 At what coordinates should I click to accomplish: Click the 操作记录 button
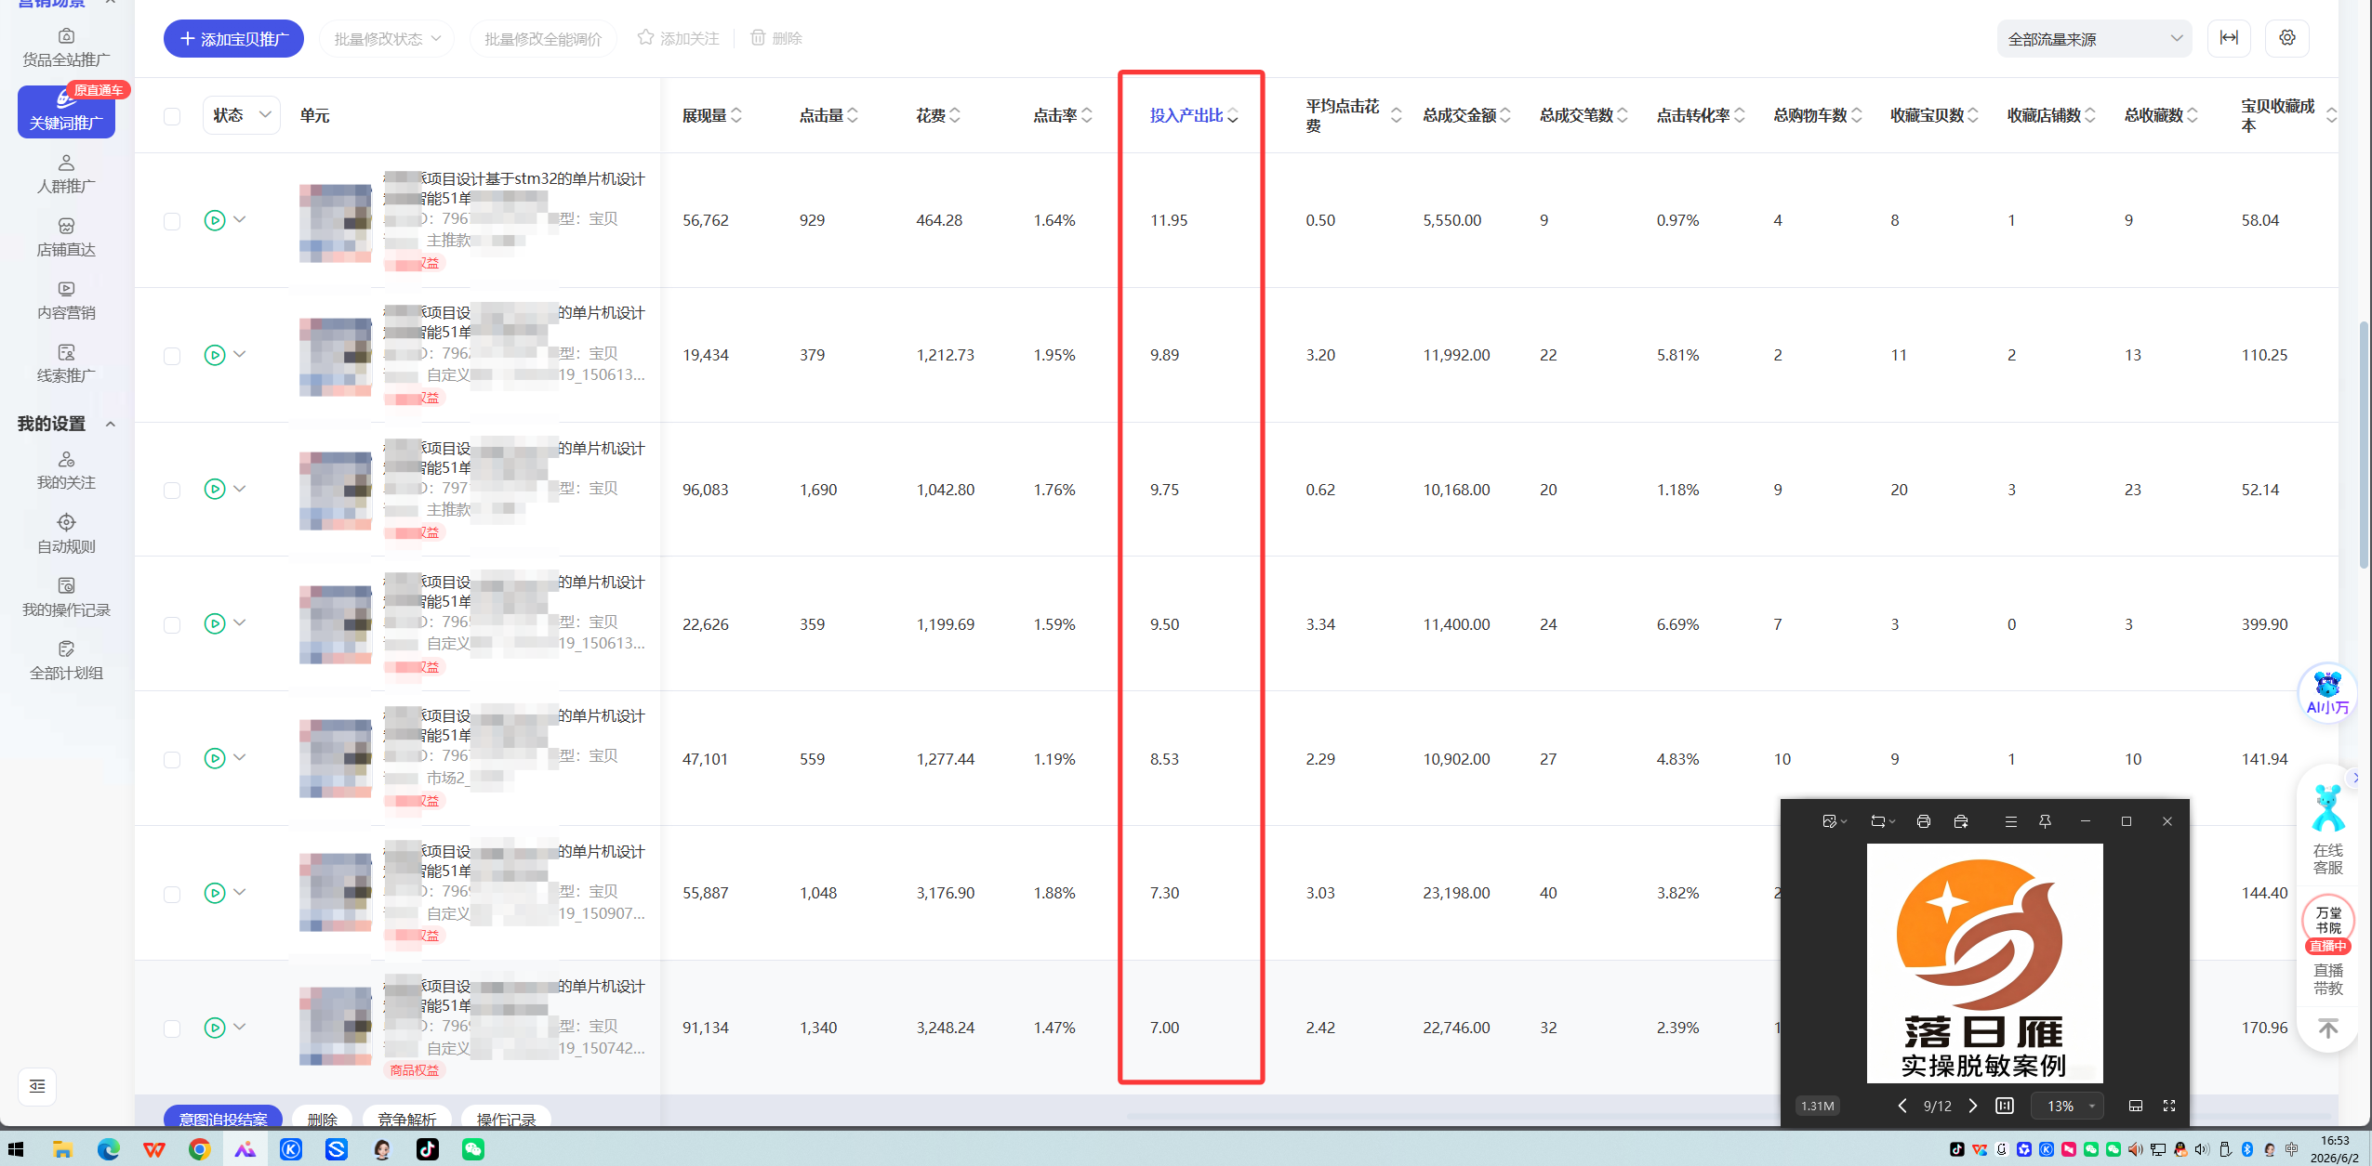[x=506, y=1119]
